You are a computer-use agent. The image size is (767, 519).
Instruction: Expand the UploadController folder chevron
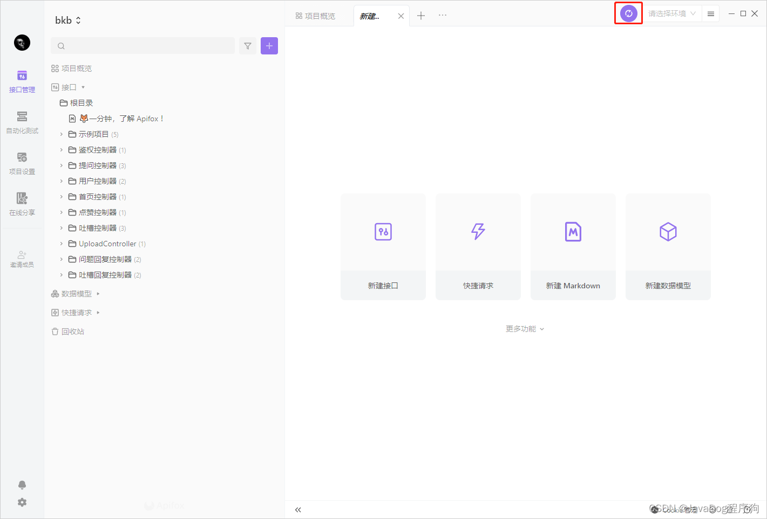click(62, 244)
